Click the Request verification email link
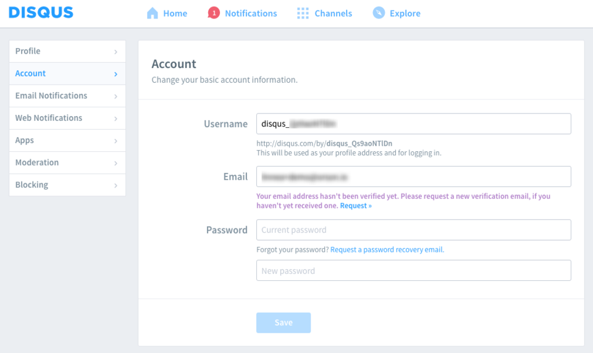593x353 pixels. (x=356, y=206)
